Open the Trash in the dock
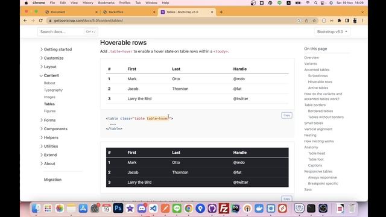This screenshot has width=386, height=217. tap(352, 209)
